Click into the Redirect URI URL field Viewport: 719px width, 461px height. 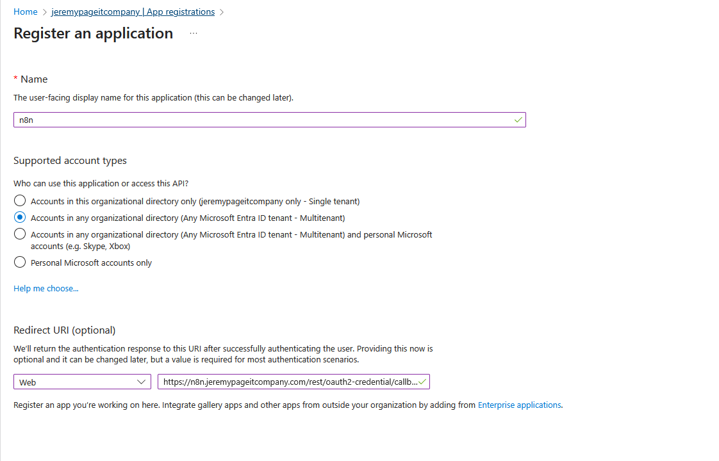pyautogui.click(x=288, y=382)
